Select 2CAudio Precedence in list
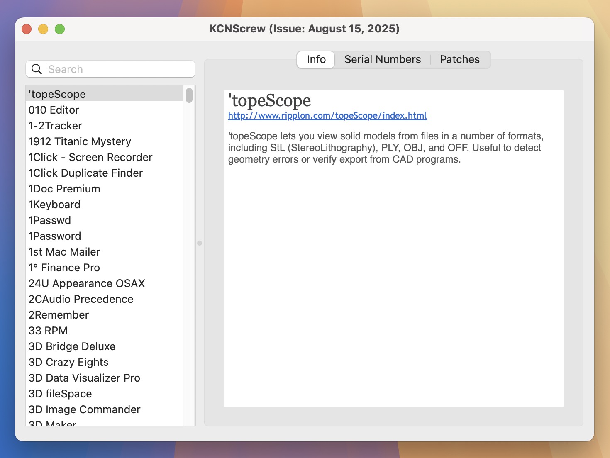610x458 pixels. 81,299
